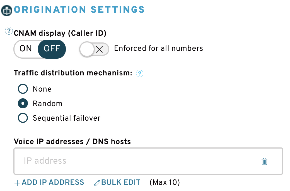Delete IP address with trash icon

pos(264,161)
